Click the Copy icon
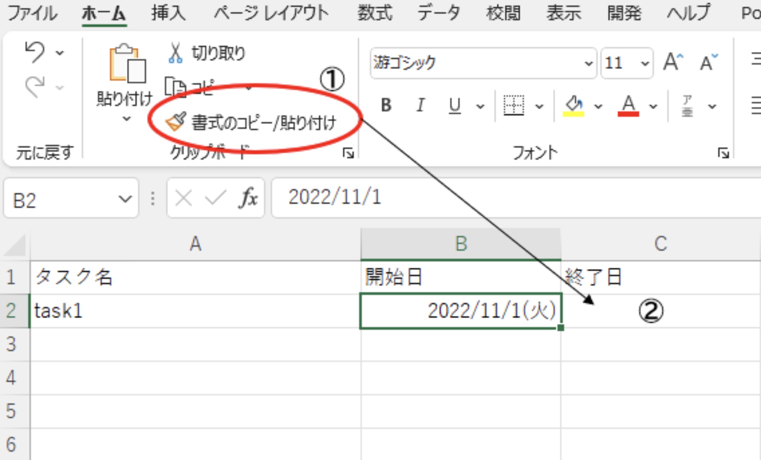Screen dimensions: 761x460 click(x=175, y=87)
